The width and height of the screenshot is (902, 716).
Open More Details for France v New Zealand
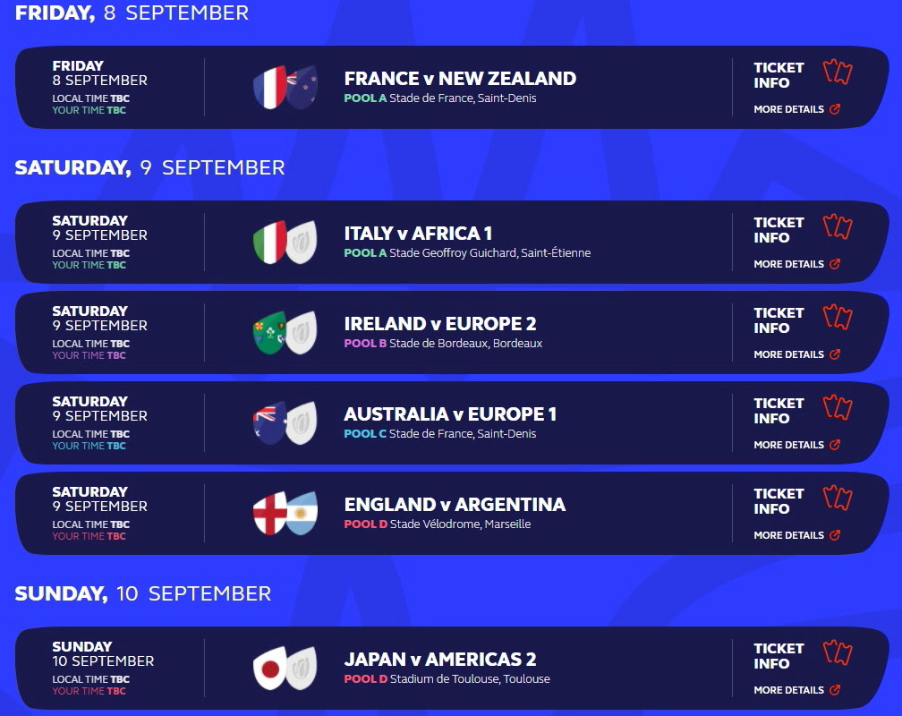point(796,109)
